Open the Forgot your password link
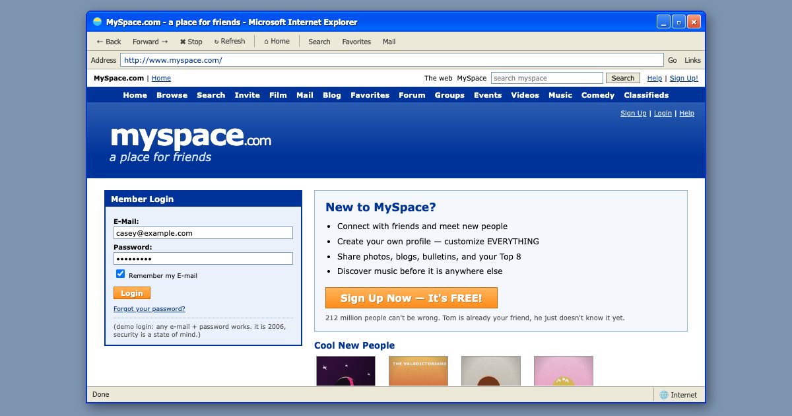The height and width of the screenshot is (416, 792). click(x=149, y=309)
